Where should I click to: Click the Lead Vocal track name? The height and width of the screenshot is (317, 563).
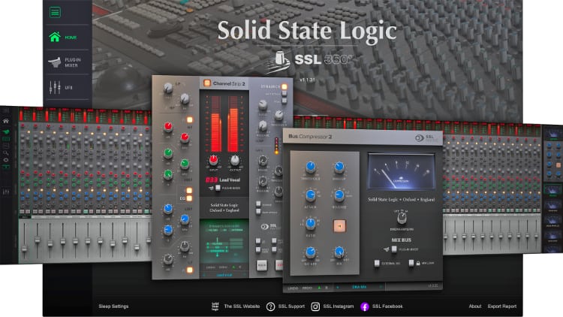click(230, 180)
